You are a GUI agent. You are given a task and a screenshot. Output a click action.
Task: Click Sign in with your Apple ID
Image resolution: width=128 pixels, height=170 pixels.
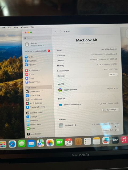[35, 44]
